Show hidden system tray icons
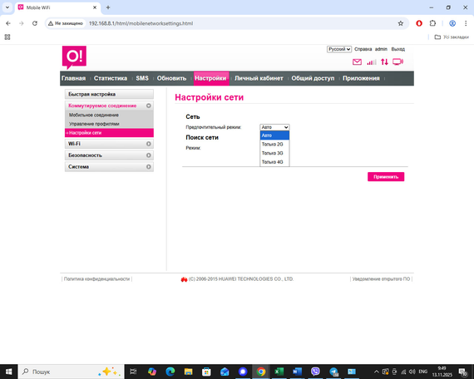This screenshot has width=474, height=379. click(377, 372)
